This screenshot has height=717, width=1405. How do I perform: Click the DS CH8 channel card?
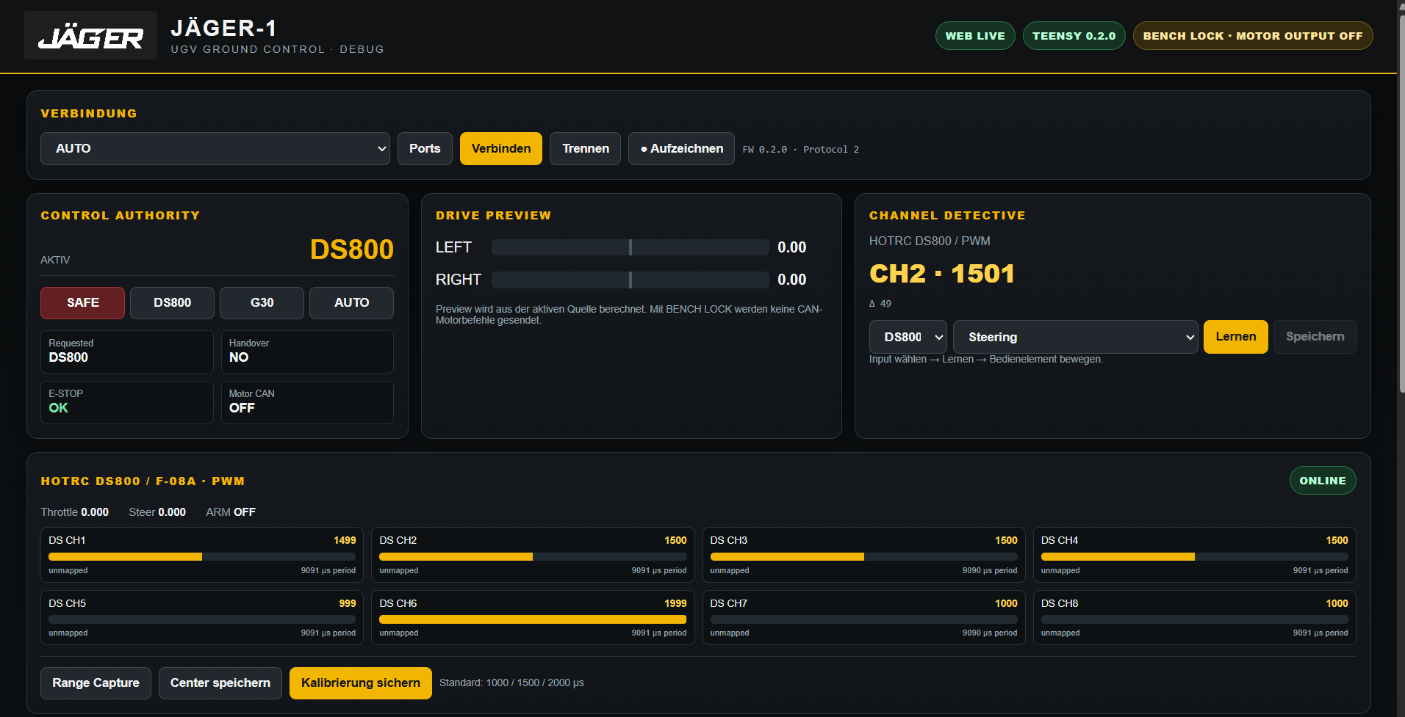tap(1195, 618)
